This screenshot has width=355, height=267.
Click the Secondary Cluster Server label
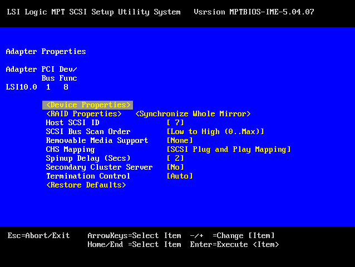click(x=99, y=167)
